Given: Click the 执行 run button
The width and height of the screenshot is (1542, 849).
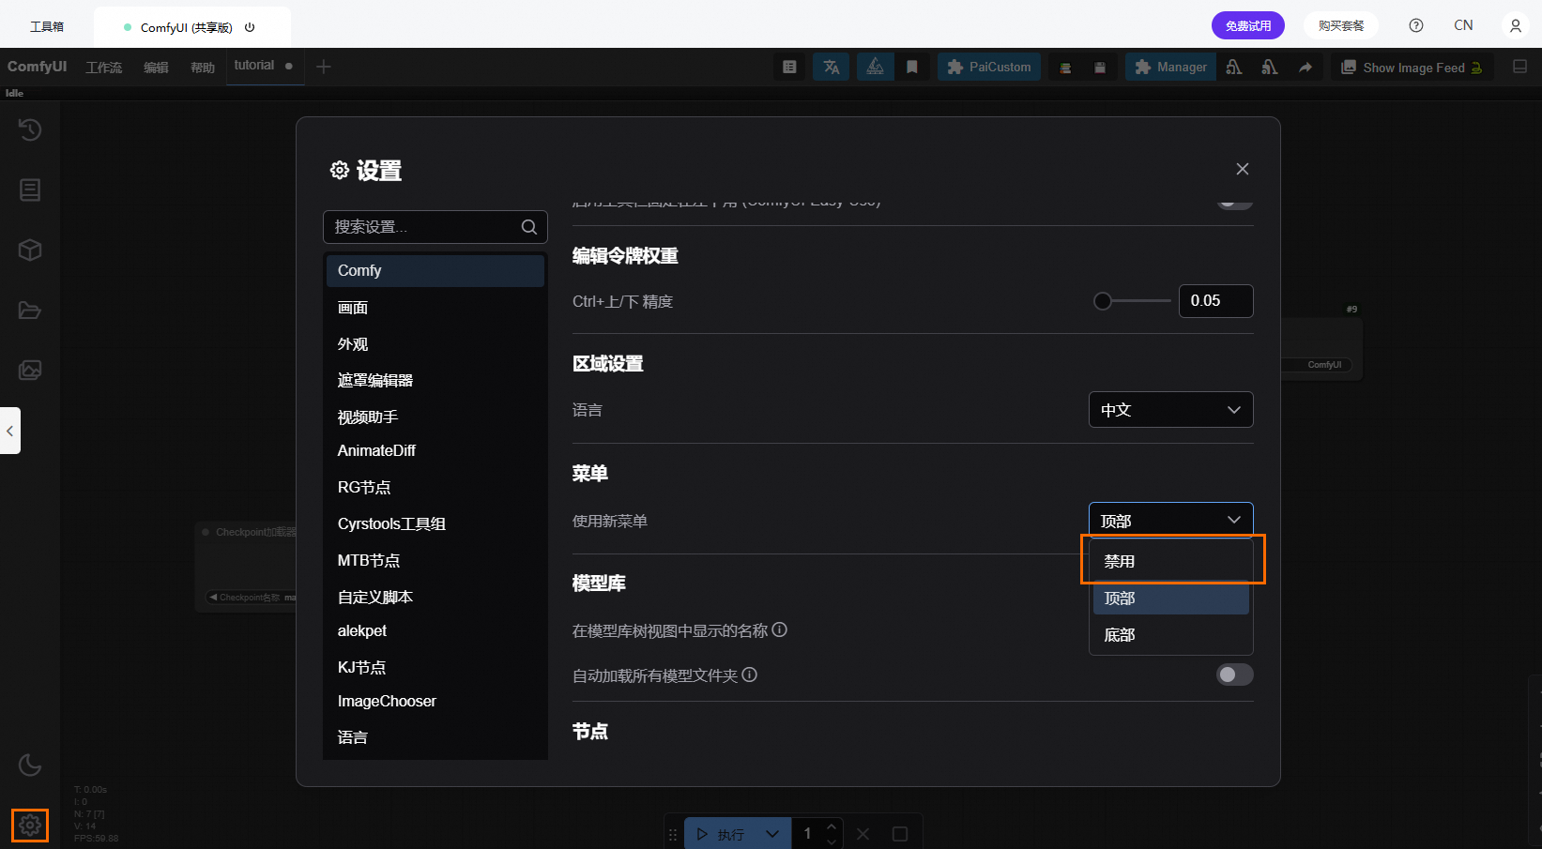Looking at the screenshot, I should [x=722, y=834].
